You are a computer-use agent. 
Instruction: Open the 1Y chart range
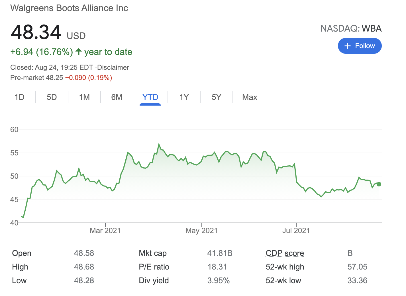click(x=184, y=97)
